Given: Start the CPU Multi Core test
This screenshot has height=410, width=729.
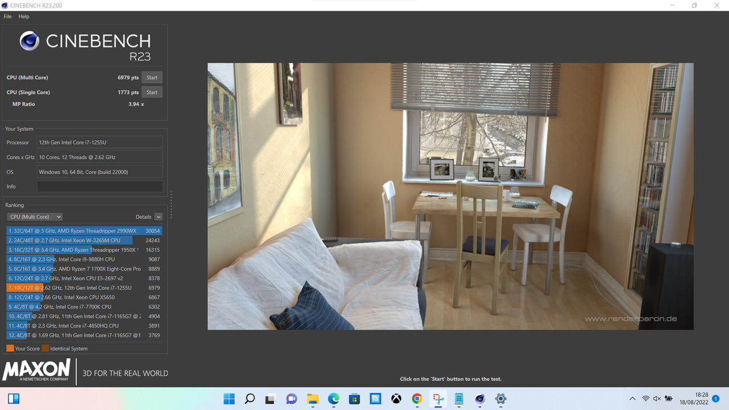Looking at the screenshot, I should (151, 77).
